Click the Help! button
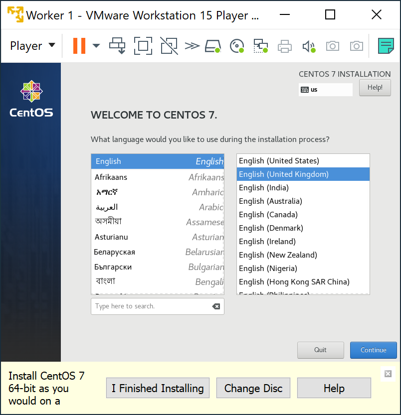 click(375, 87)
